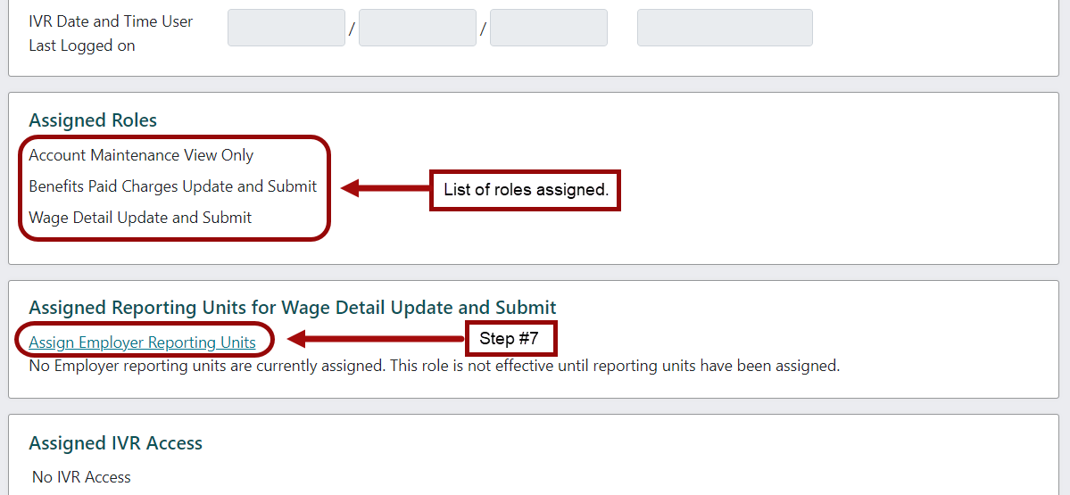Click the Assigned Reporting Units section heading
The height and width of the screenshot is (495, 1070).
pos(292,308)
